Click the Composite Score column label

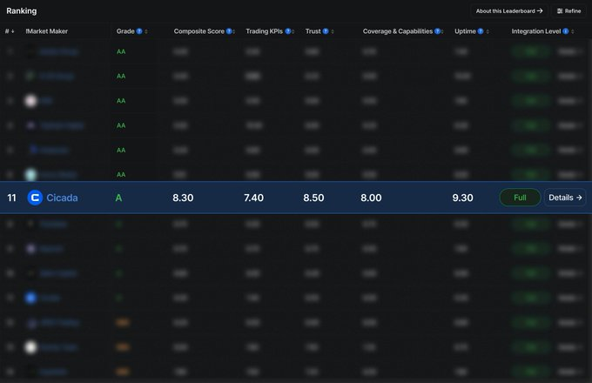199,31
